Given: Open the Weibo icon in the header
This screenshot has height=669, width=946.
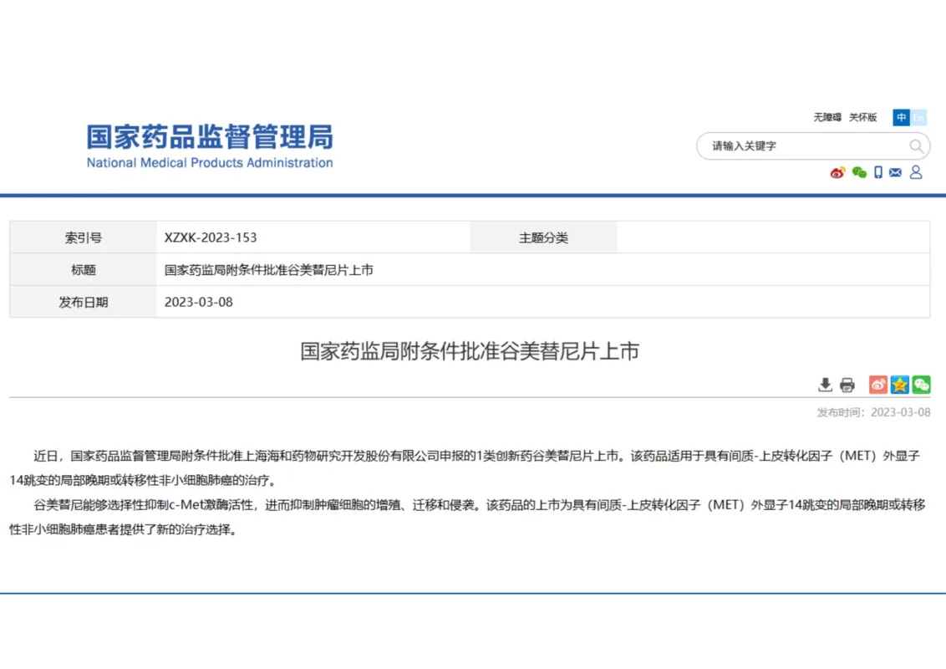Looking at the screenshot, I should coord(837,173).
